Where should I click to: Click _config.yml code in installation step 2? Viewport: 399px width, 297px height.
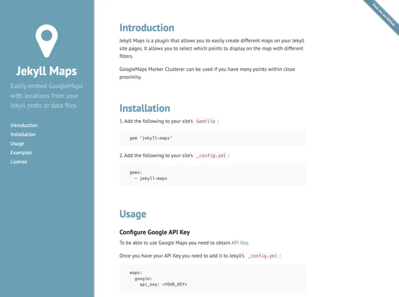coord(211,156)
